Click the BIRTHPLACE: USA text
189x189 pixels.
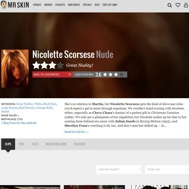point(12,119)
